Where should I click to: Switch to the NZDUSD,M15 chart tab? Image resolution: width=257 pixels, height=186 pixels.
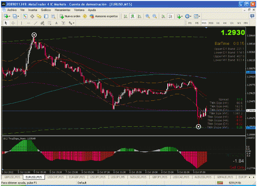(x=138, y=177)
